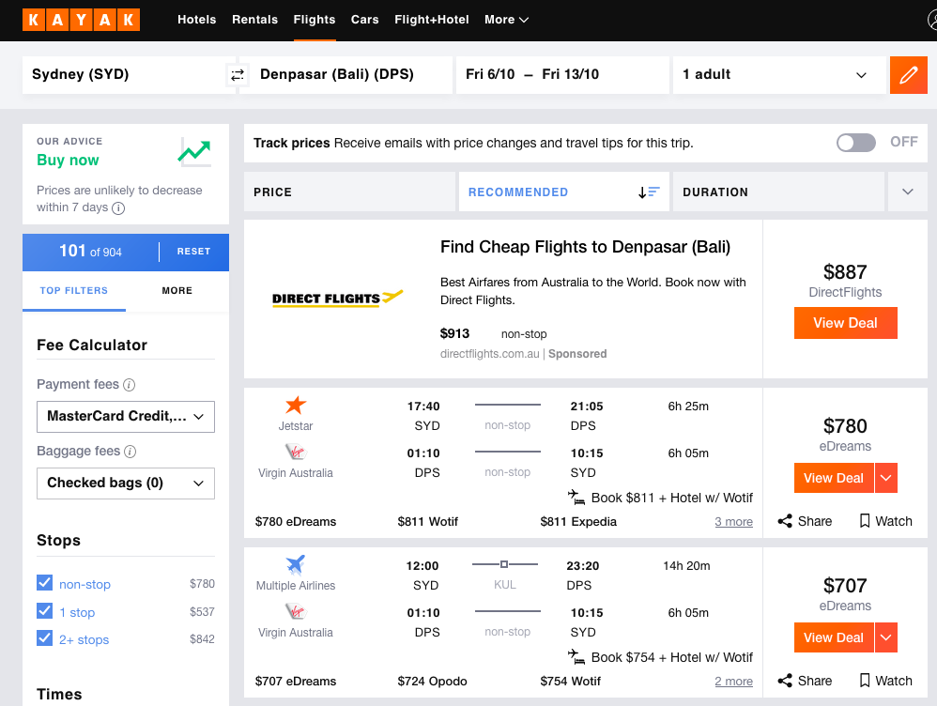Switch to the MORE filters tab
937x706 pixels.
click(177, 290)
